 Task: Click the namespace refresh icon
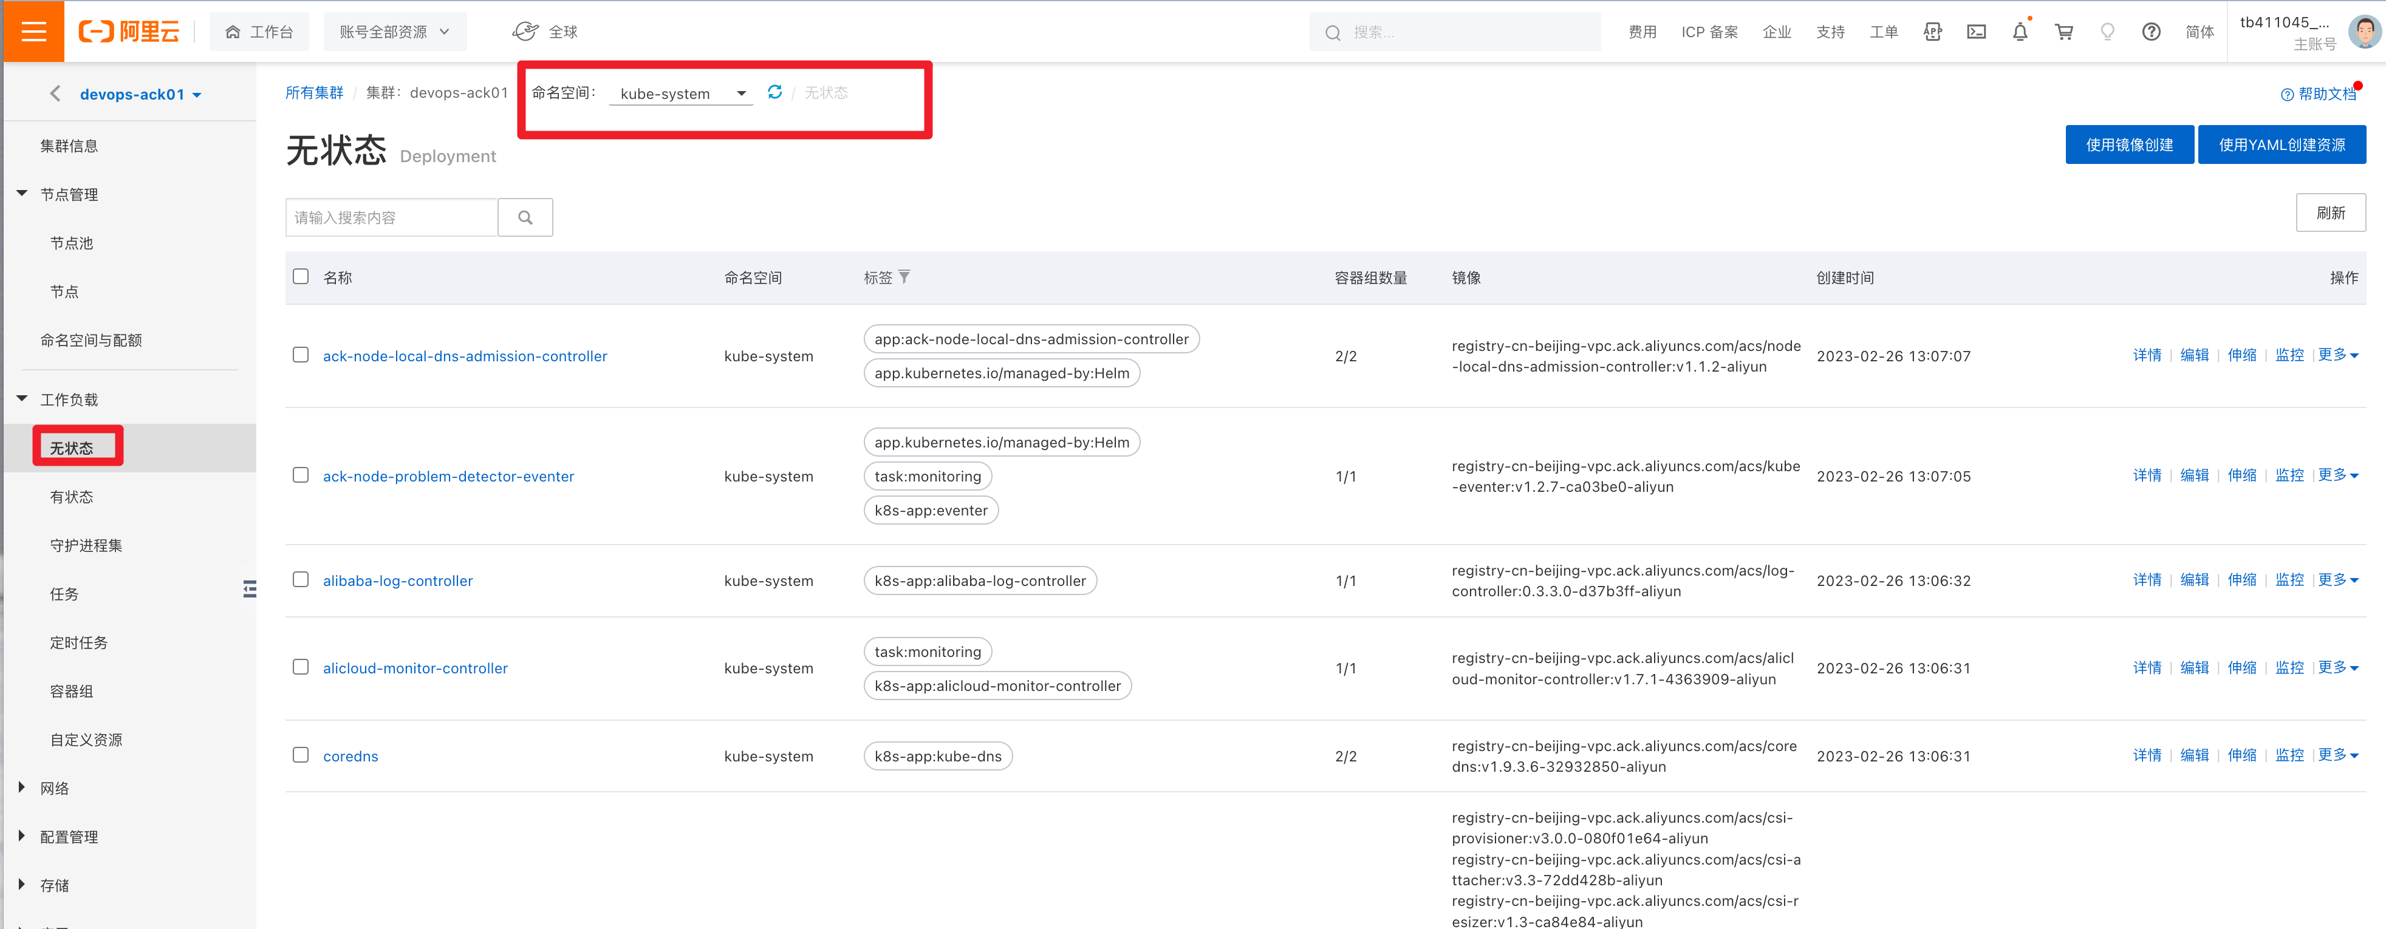tap(774, 92)
